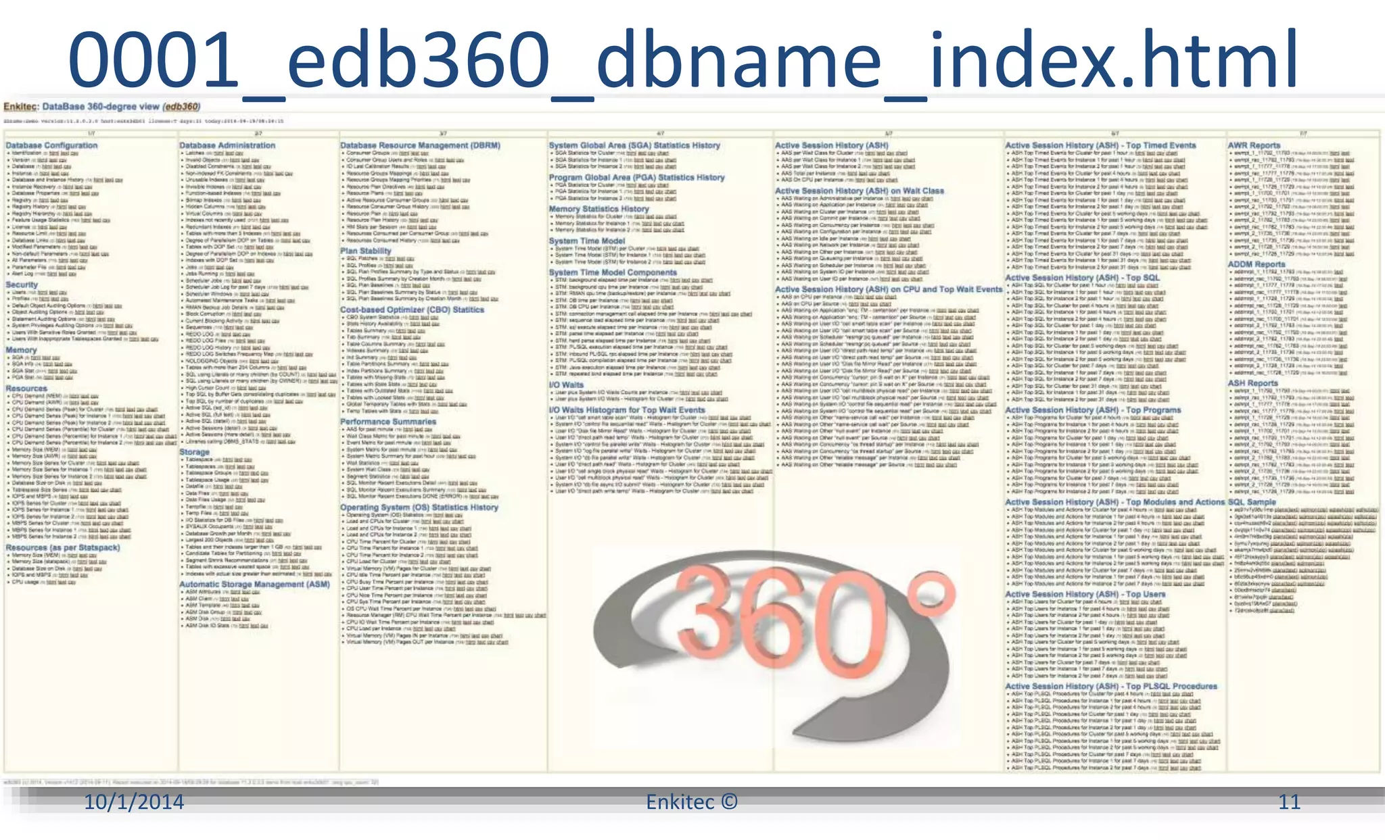Select the Storage section heading

(x=194, y=451)
